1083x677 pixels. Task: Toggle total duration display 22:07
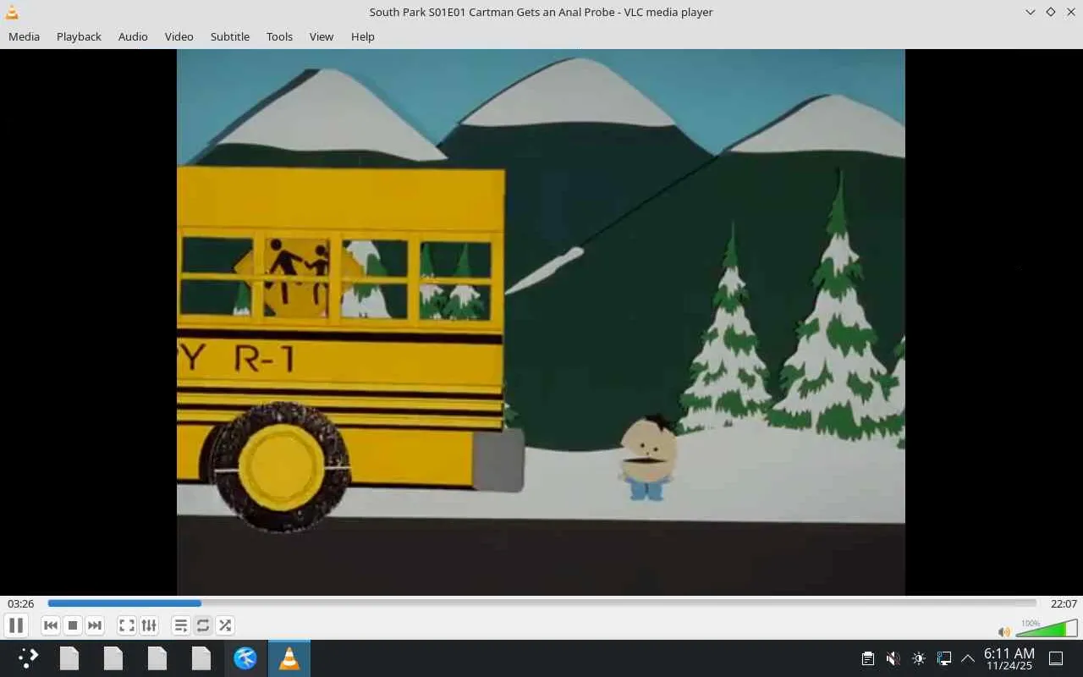click(x=1064, y=603)
